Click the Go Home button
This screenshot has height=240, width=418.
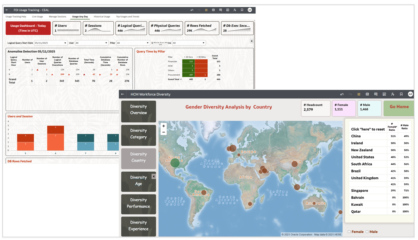[399, 108]
